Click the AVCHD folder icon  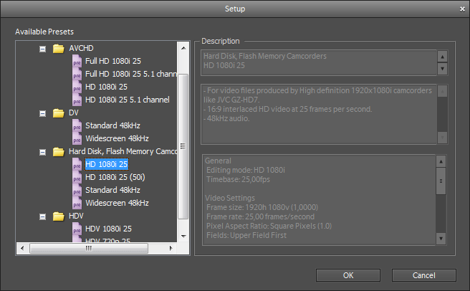(x=59, y=48)
